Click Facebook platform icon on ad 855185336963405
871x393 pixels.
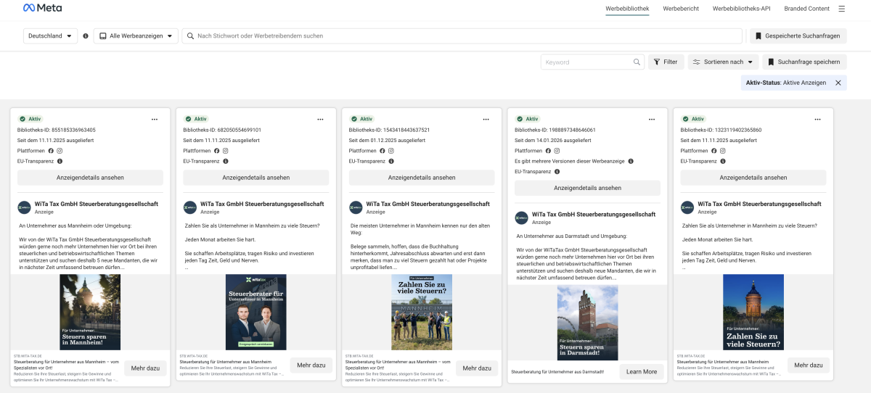[51, 151]
